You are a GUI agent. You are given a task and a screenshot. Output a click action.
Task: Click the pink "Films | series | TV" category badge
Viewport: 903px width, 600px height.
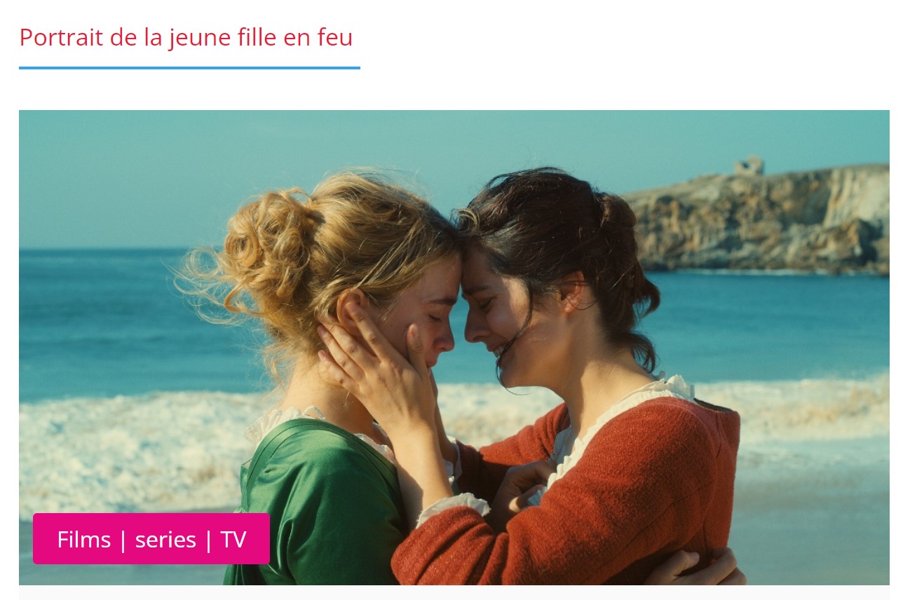point(151,539)
